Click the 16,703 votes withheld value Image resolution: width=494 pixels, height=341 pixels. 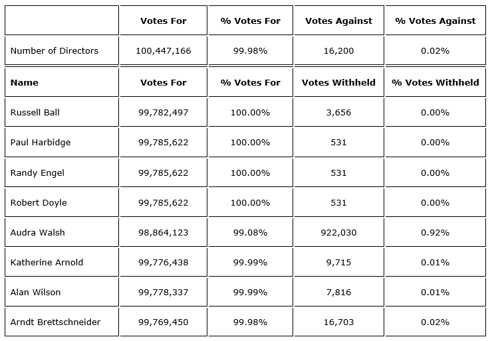click(x=338, y=322)
